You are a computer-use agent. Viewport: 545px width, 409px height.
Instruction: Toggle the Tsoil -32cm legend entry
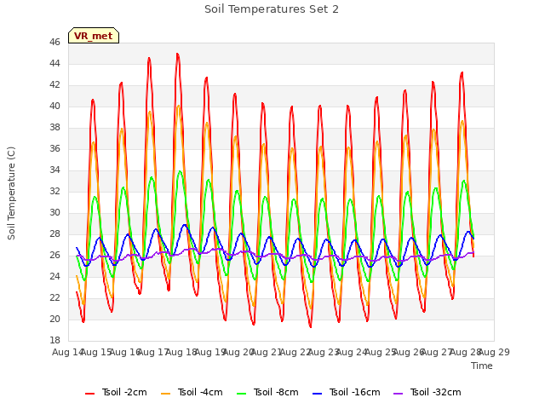coord(427,392)
